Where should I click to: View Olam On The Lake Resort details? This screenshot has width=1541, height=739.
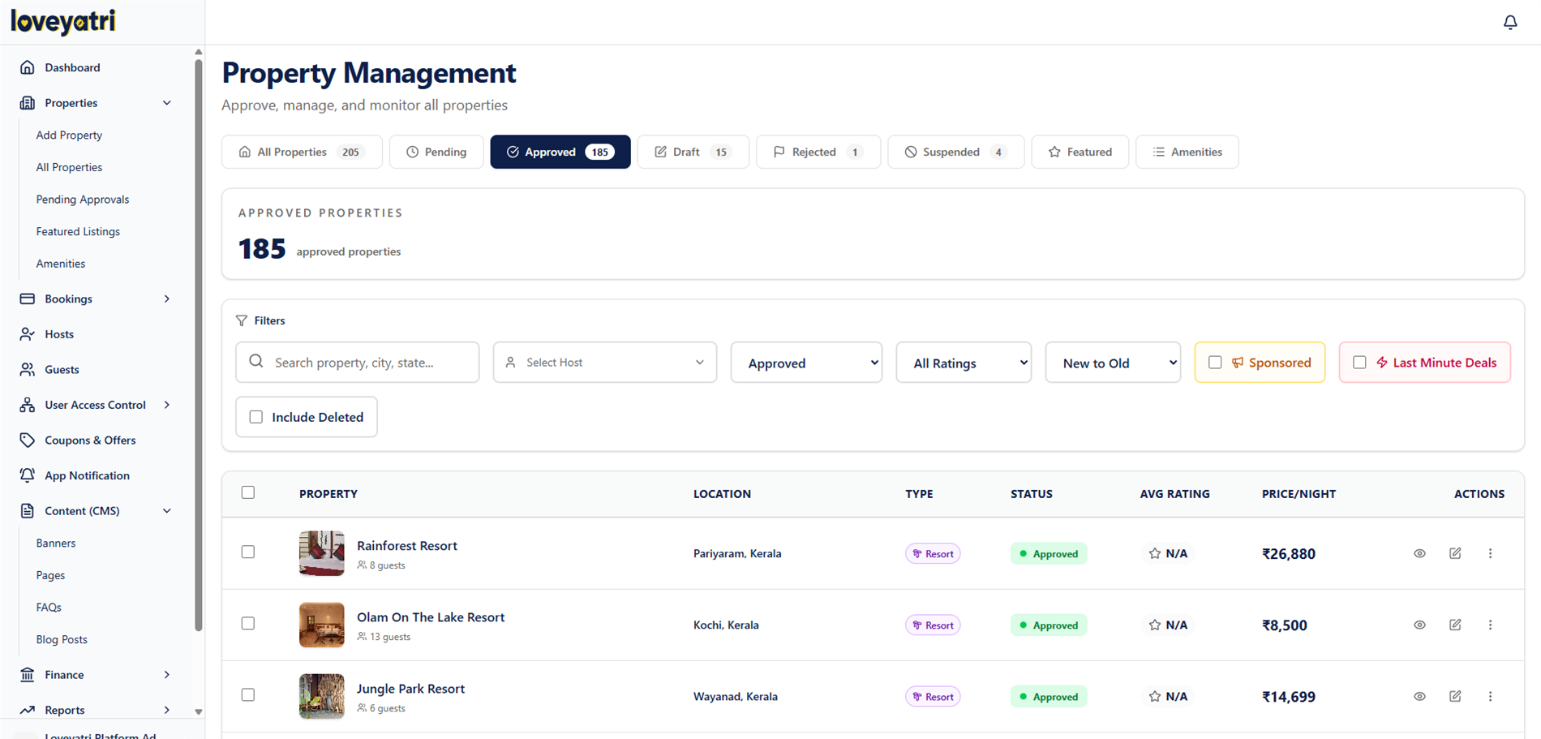coord(1419,625)
